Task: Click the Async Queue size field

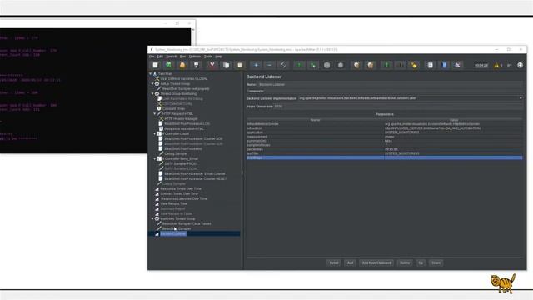Action: point(398,107)
